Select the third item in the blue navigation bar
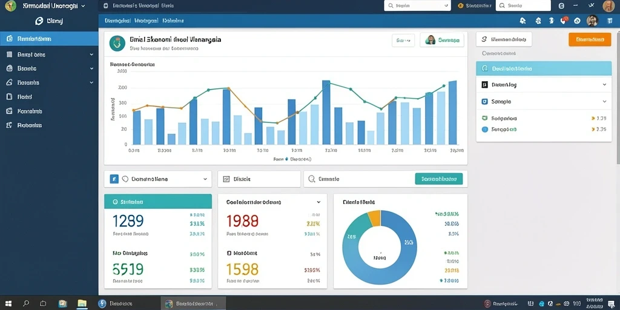Viewport: 620px width, 310px height. [x=173, y=21]
